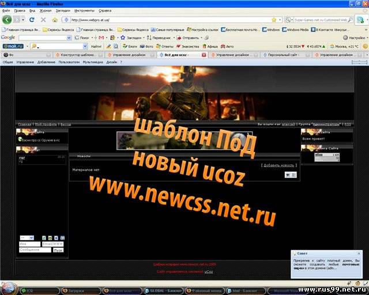The height and width of the screenshot is (295, 369).
Task: Open the Инструменты menu
Action: [84, 10]
